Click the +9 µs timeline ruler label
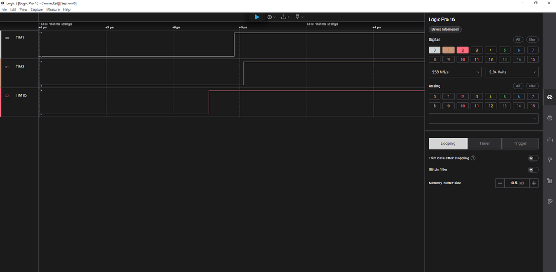Viewport: 556px width, 272px height. [243, 27]
